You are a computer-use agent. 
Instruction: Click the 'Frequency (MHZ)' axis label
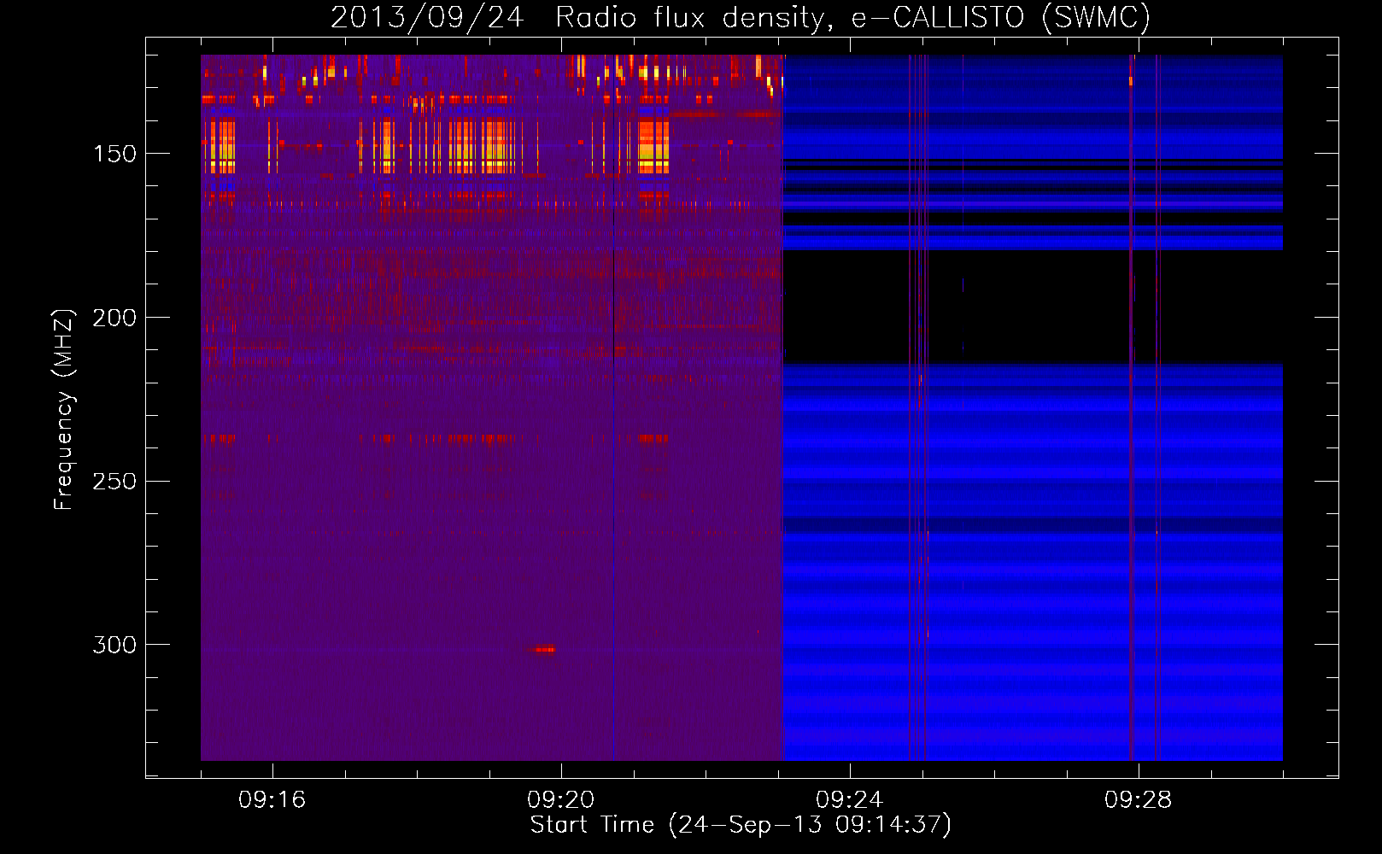(64, 409)
